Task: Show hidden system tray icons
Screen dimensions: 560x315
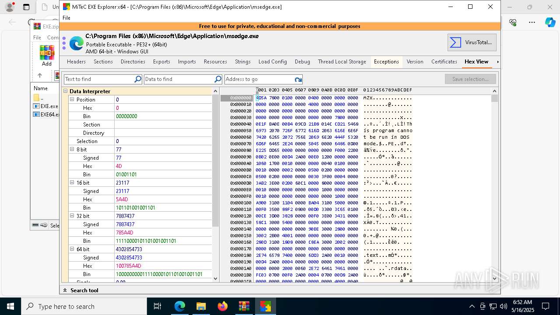Action: 472,306
